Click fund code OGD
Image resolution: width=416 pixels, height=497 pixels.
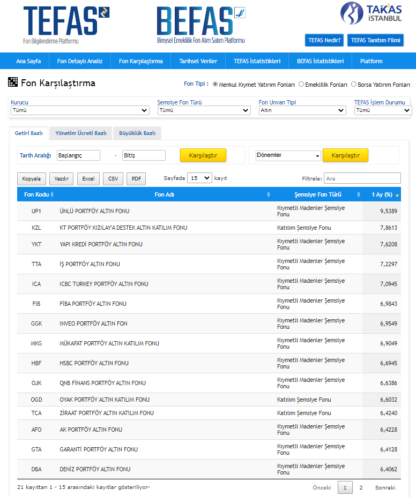point(36,400)
